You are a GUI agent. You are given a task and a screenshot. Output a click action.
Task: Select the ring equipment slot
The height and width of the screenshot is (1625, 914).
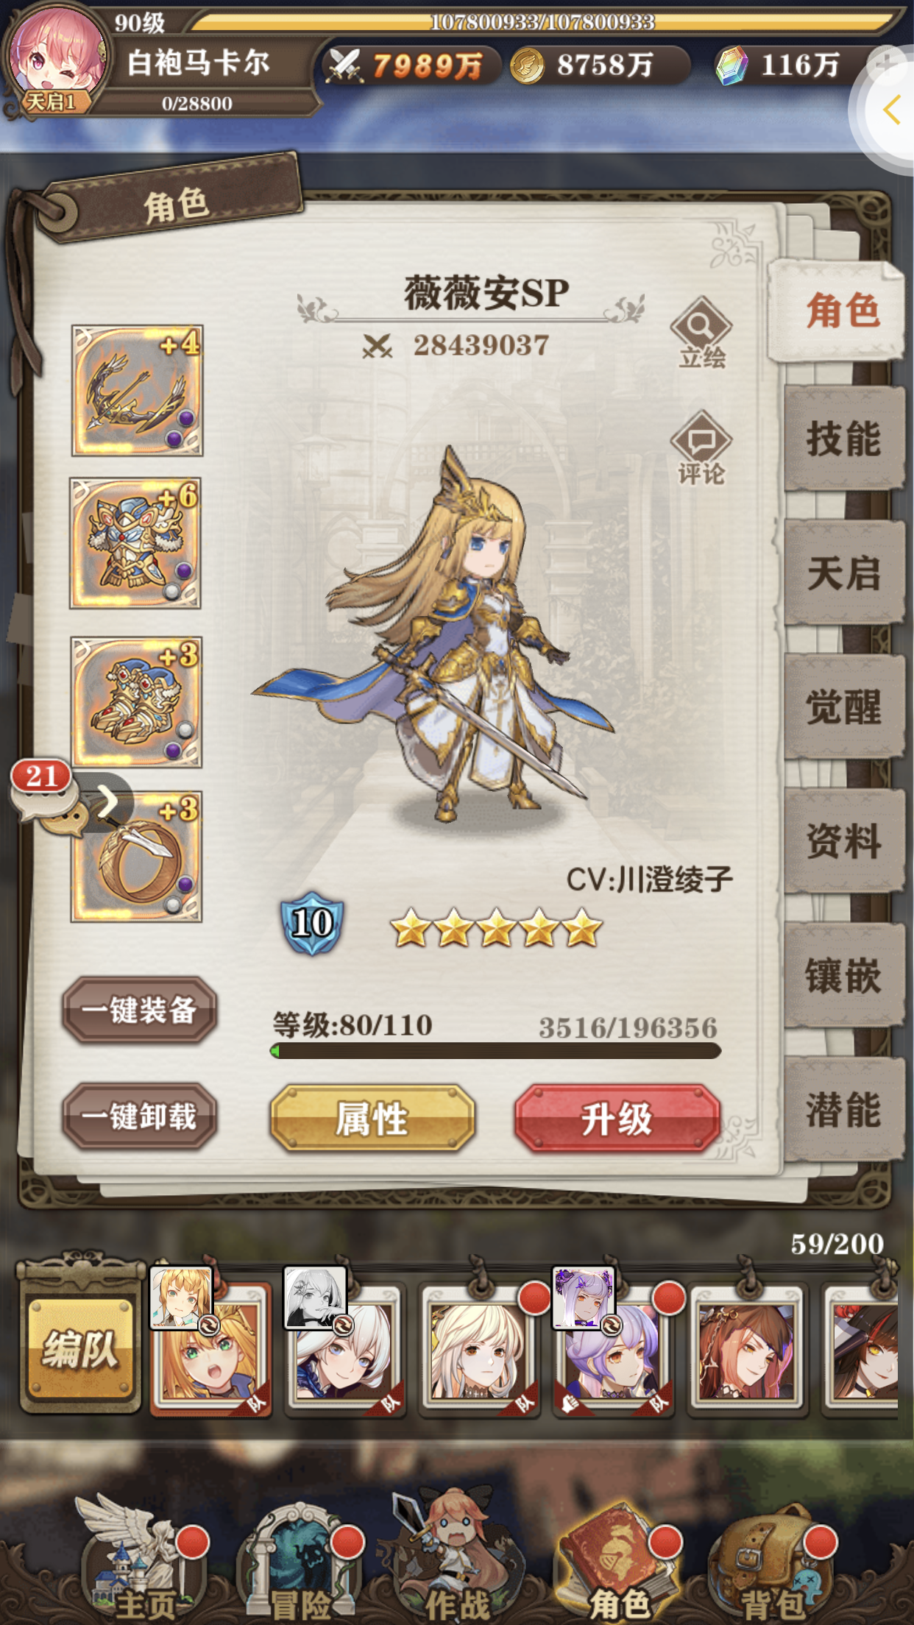(x=137, y=857)
